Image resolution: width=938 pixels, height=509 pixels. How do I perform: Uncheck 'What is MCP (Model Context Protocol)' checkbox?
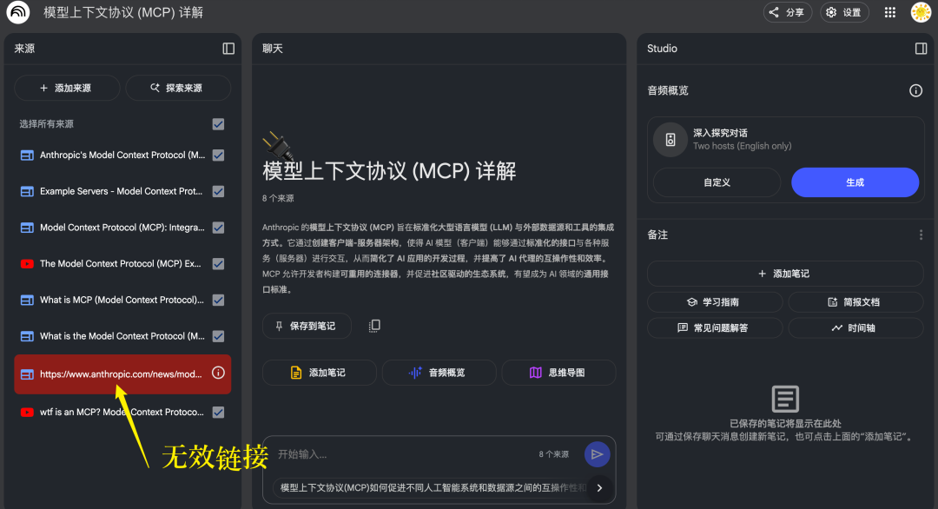218,301
